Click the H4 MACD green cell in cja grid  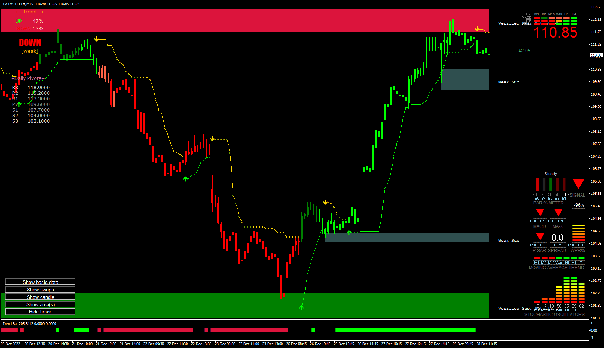[x=574, y=17]
